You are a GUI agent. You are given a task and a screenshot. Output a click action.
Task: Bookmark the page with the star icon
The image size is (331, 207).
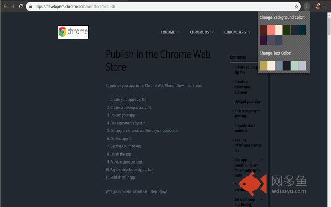coord(296,7)
